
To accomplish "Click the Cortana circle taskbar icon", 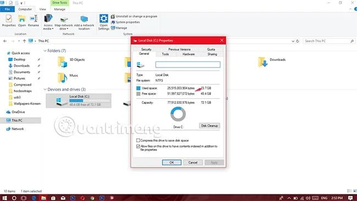I will (14, 198).
